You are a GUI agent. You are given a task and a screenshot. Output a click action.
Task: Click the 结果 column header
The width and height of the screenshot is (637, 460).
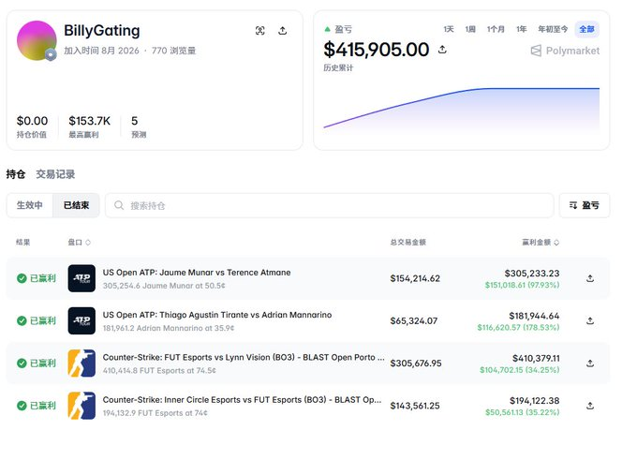click(23, 243)
